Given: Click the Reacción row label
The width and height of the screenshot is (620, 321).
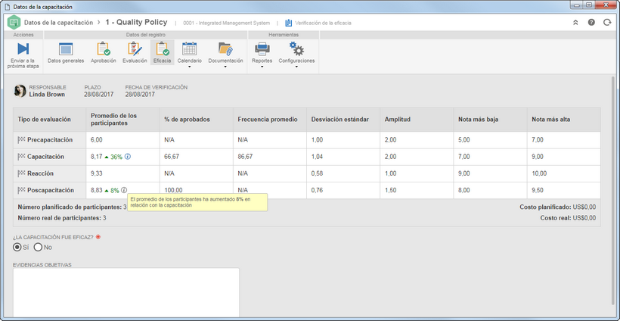Looking at the screenshot, I should pos(40,173).
